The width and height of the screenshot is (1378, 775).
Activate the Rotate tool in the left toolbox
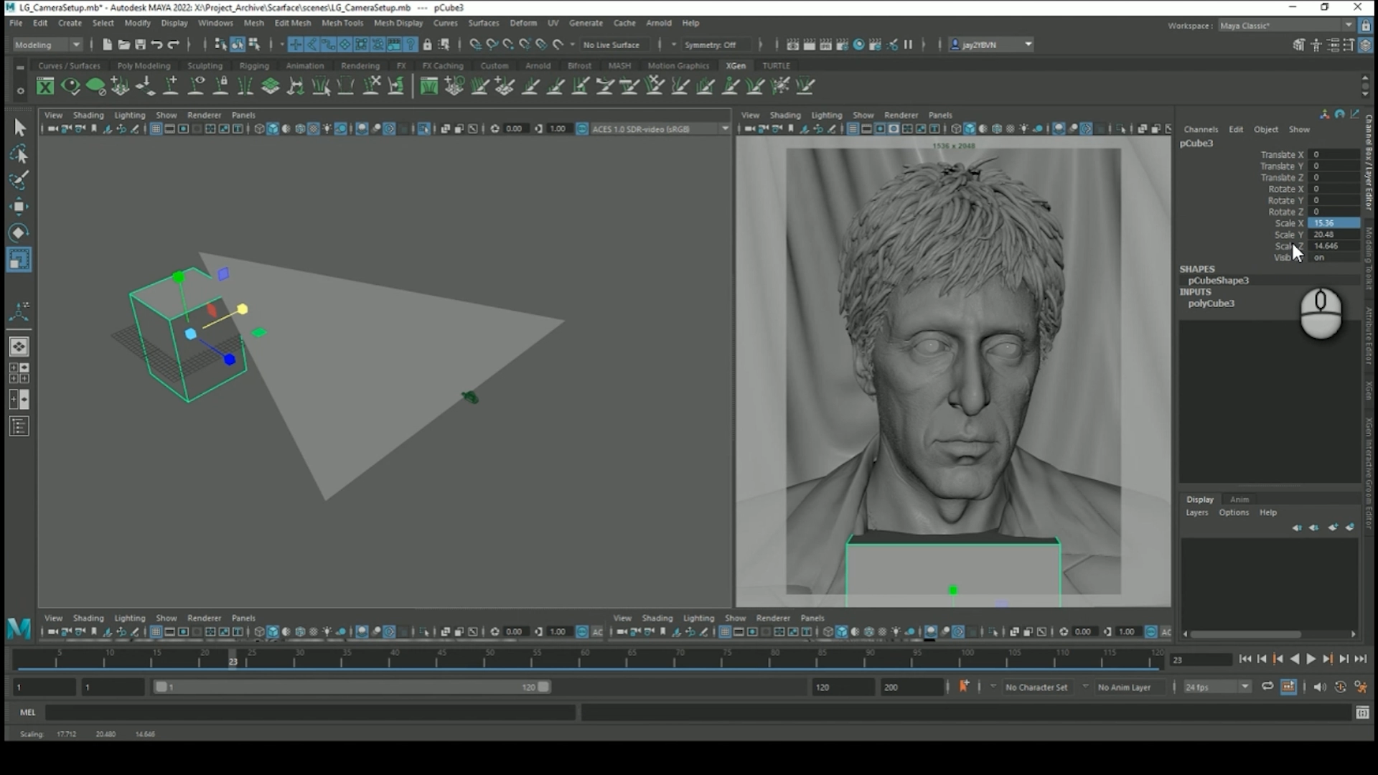pos(19,232)
